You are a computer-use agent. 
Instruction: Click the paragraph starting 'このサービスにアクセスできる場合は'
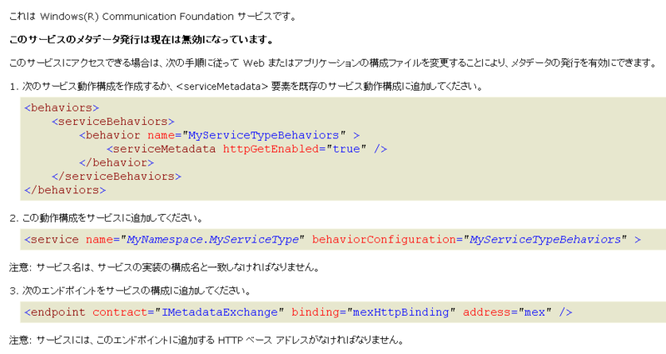pyautogui.click(x=334, y=63)
